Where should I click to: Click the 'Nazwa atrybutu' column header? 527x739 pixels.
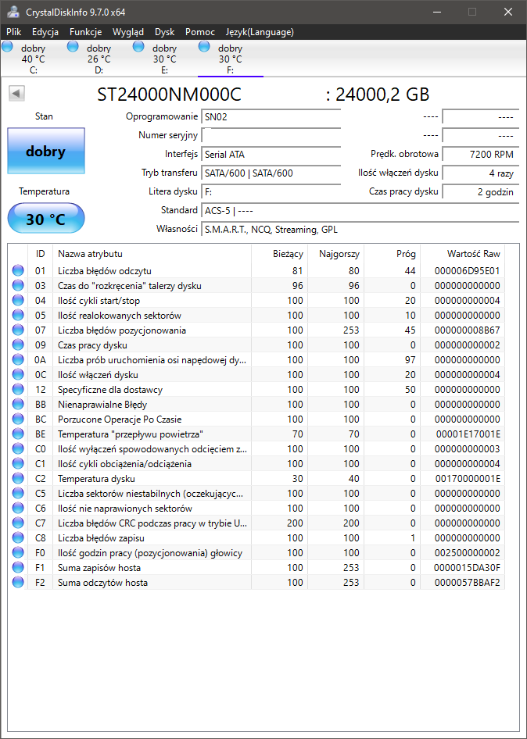coord(152,254)
